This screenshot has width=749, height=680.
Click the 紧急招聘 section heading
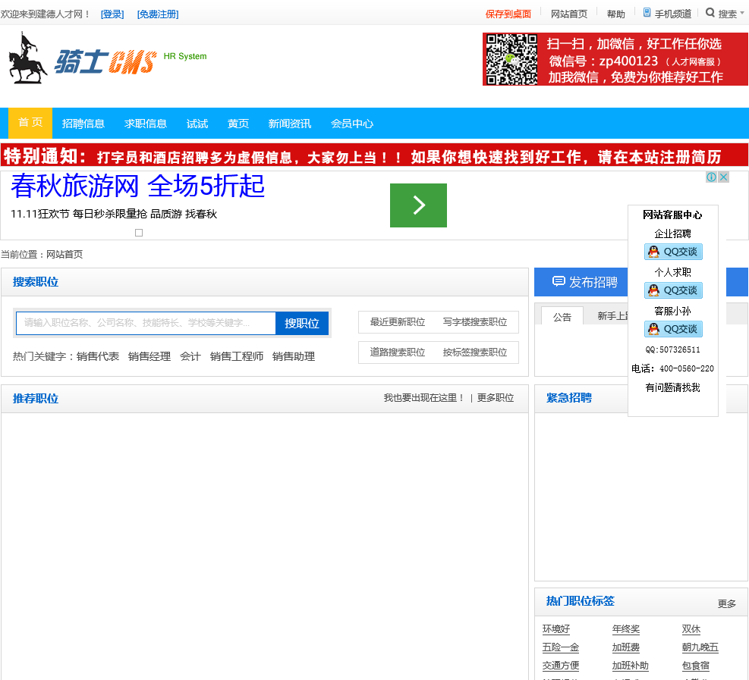tap(569, 397)
